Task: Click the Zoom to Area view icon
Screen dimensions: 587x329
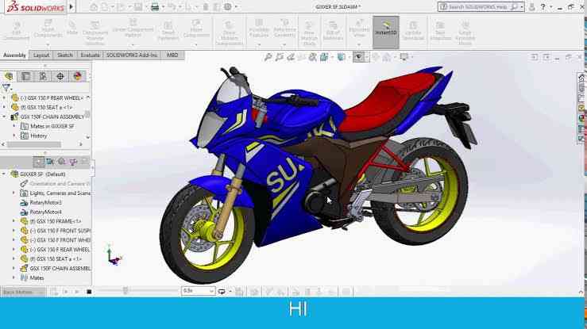Action: (280, 57)
